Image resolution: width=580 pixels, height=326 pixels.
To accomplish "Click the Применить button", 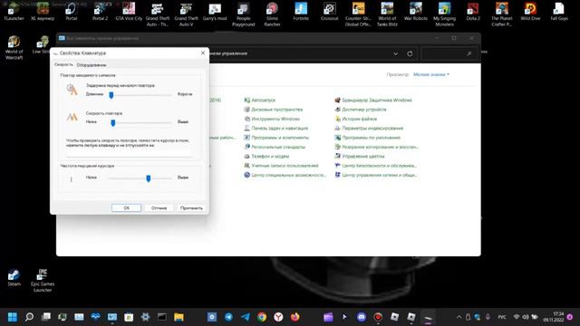I will (x=191, y=207).
